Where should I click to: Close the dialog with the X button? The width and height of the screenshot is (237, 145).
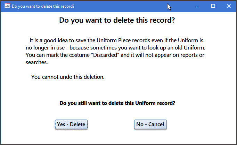click(x=229, y=6)
